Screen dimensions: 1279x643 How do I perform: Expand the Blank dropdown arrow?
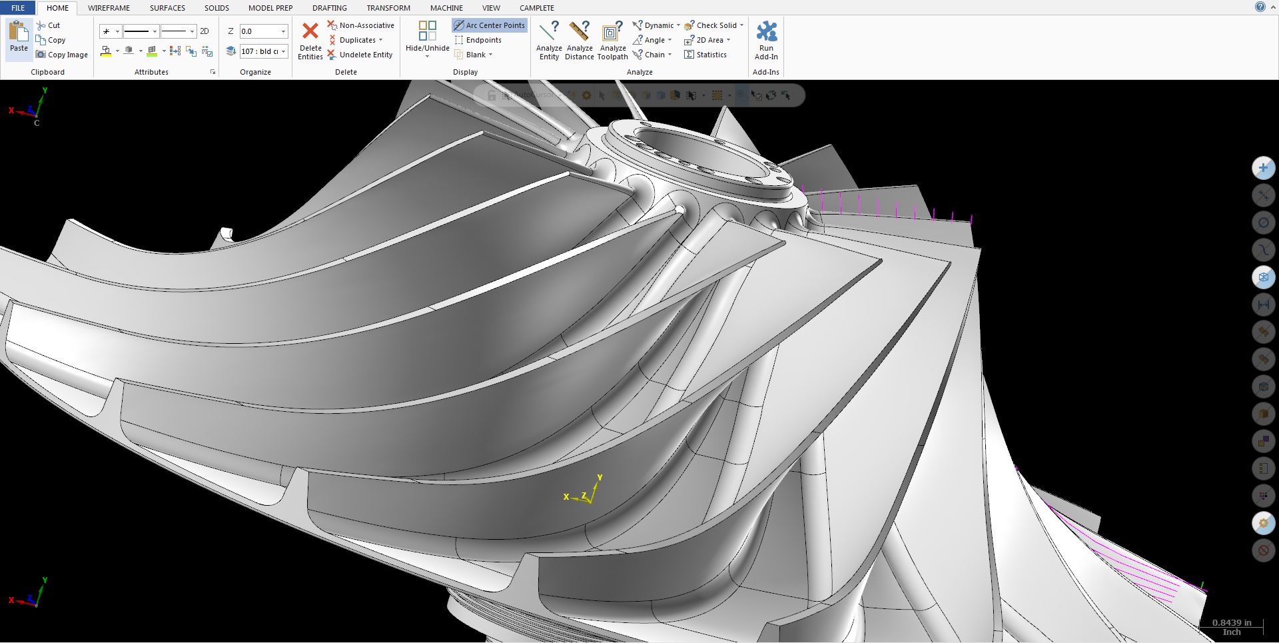[491, 55]
